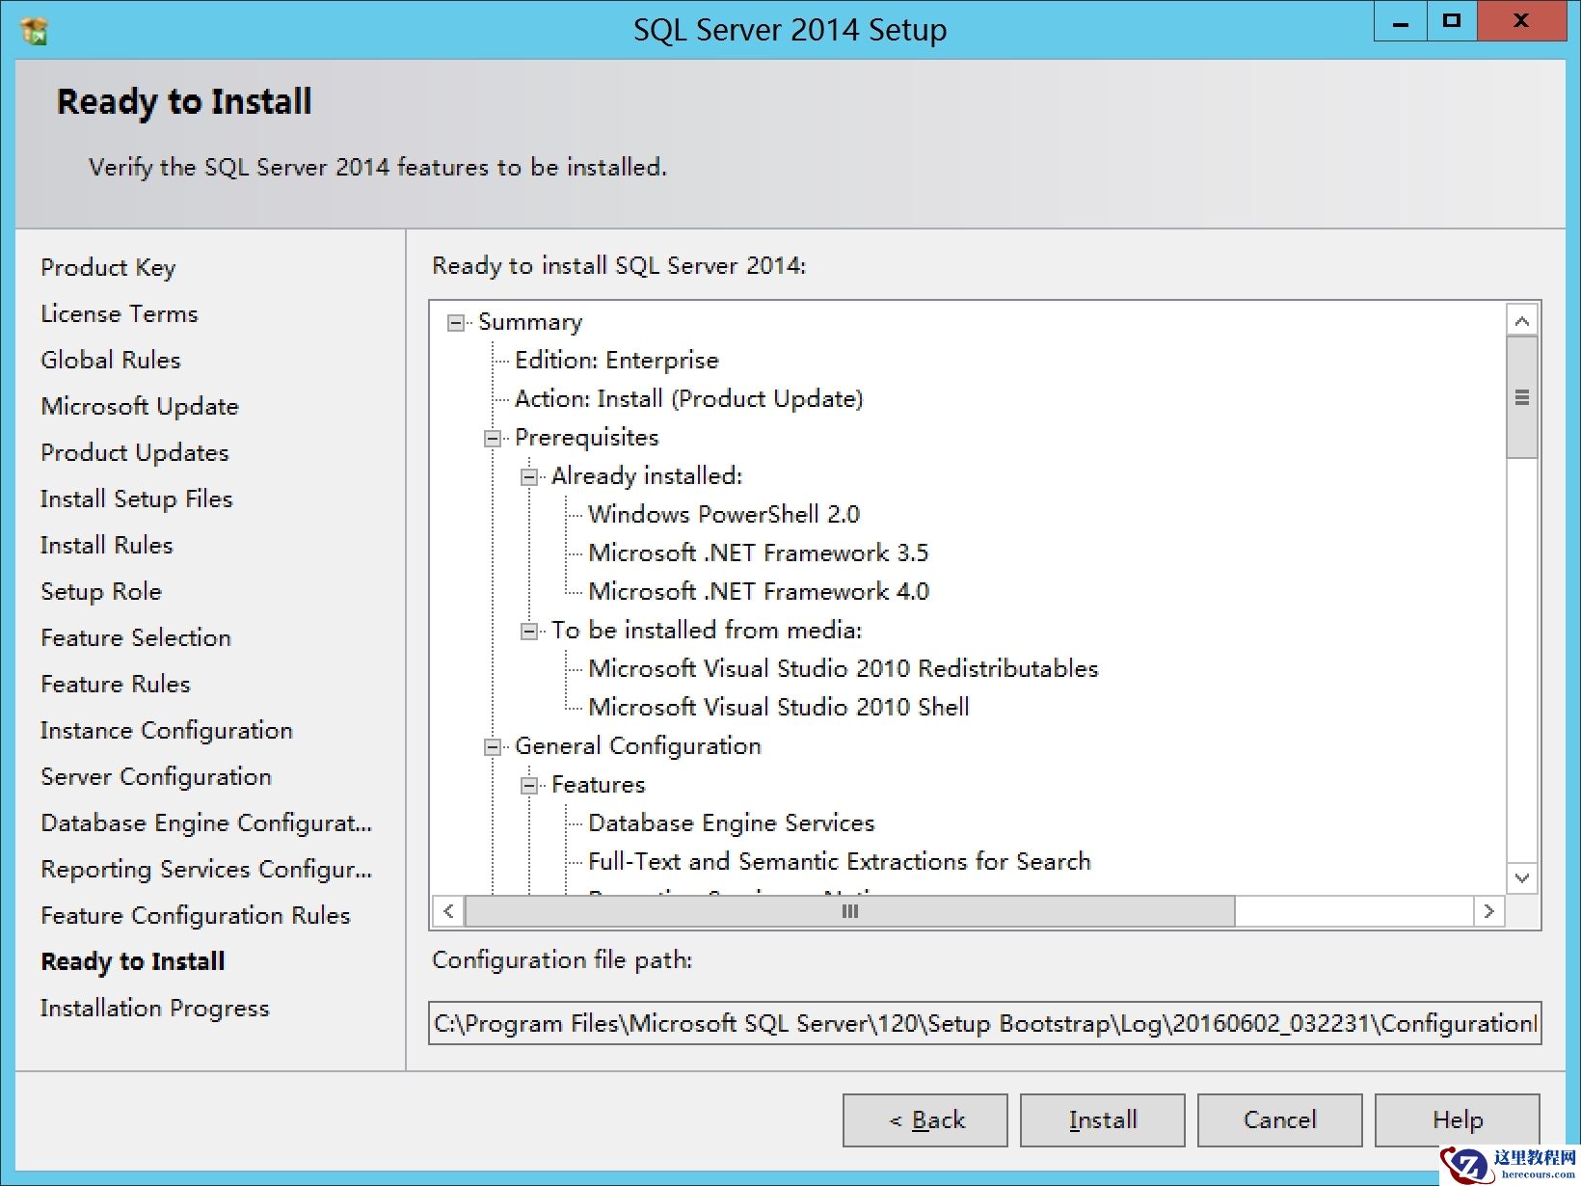Collapse the Summary tree node
1581x1186 pixels.
pyautogui.click(x=454, y=323)
